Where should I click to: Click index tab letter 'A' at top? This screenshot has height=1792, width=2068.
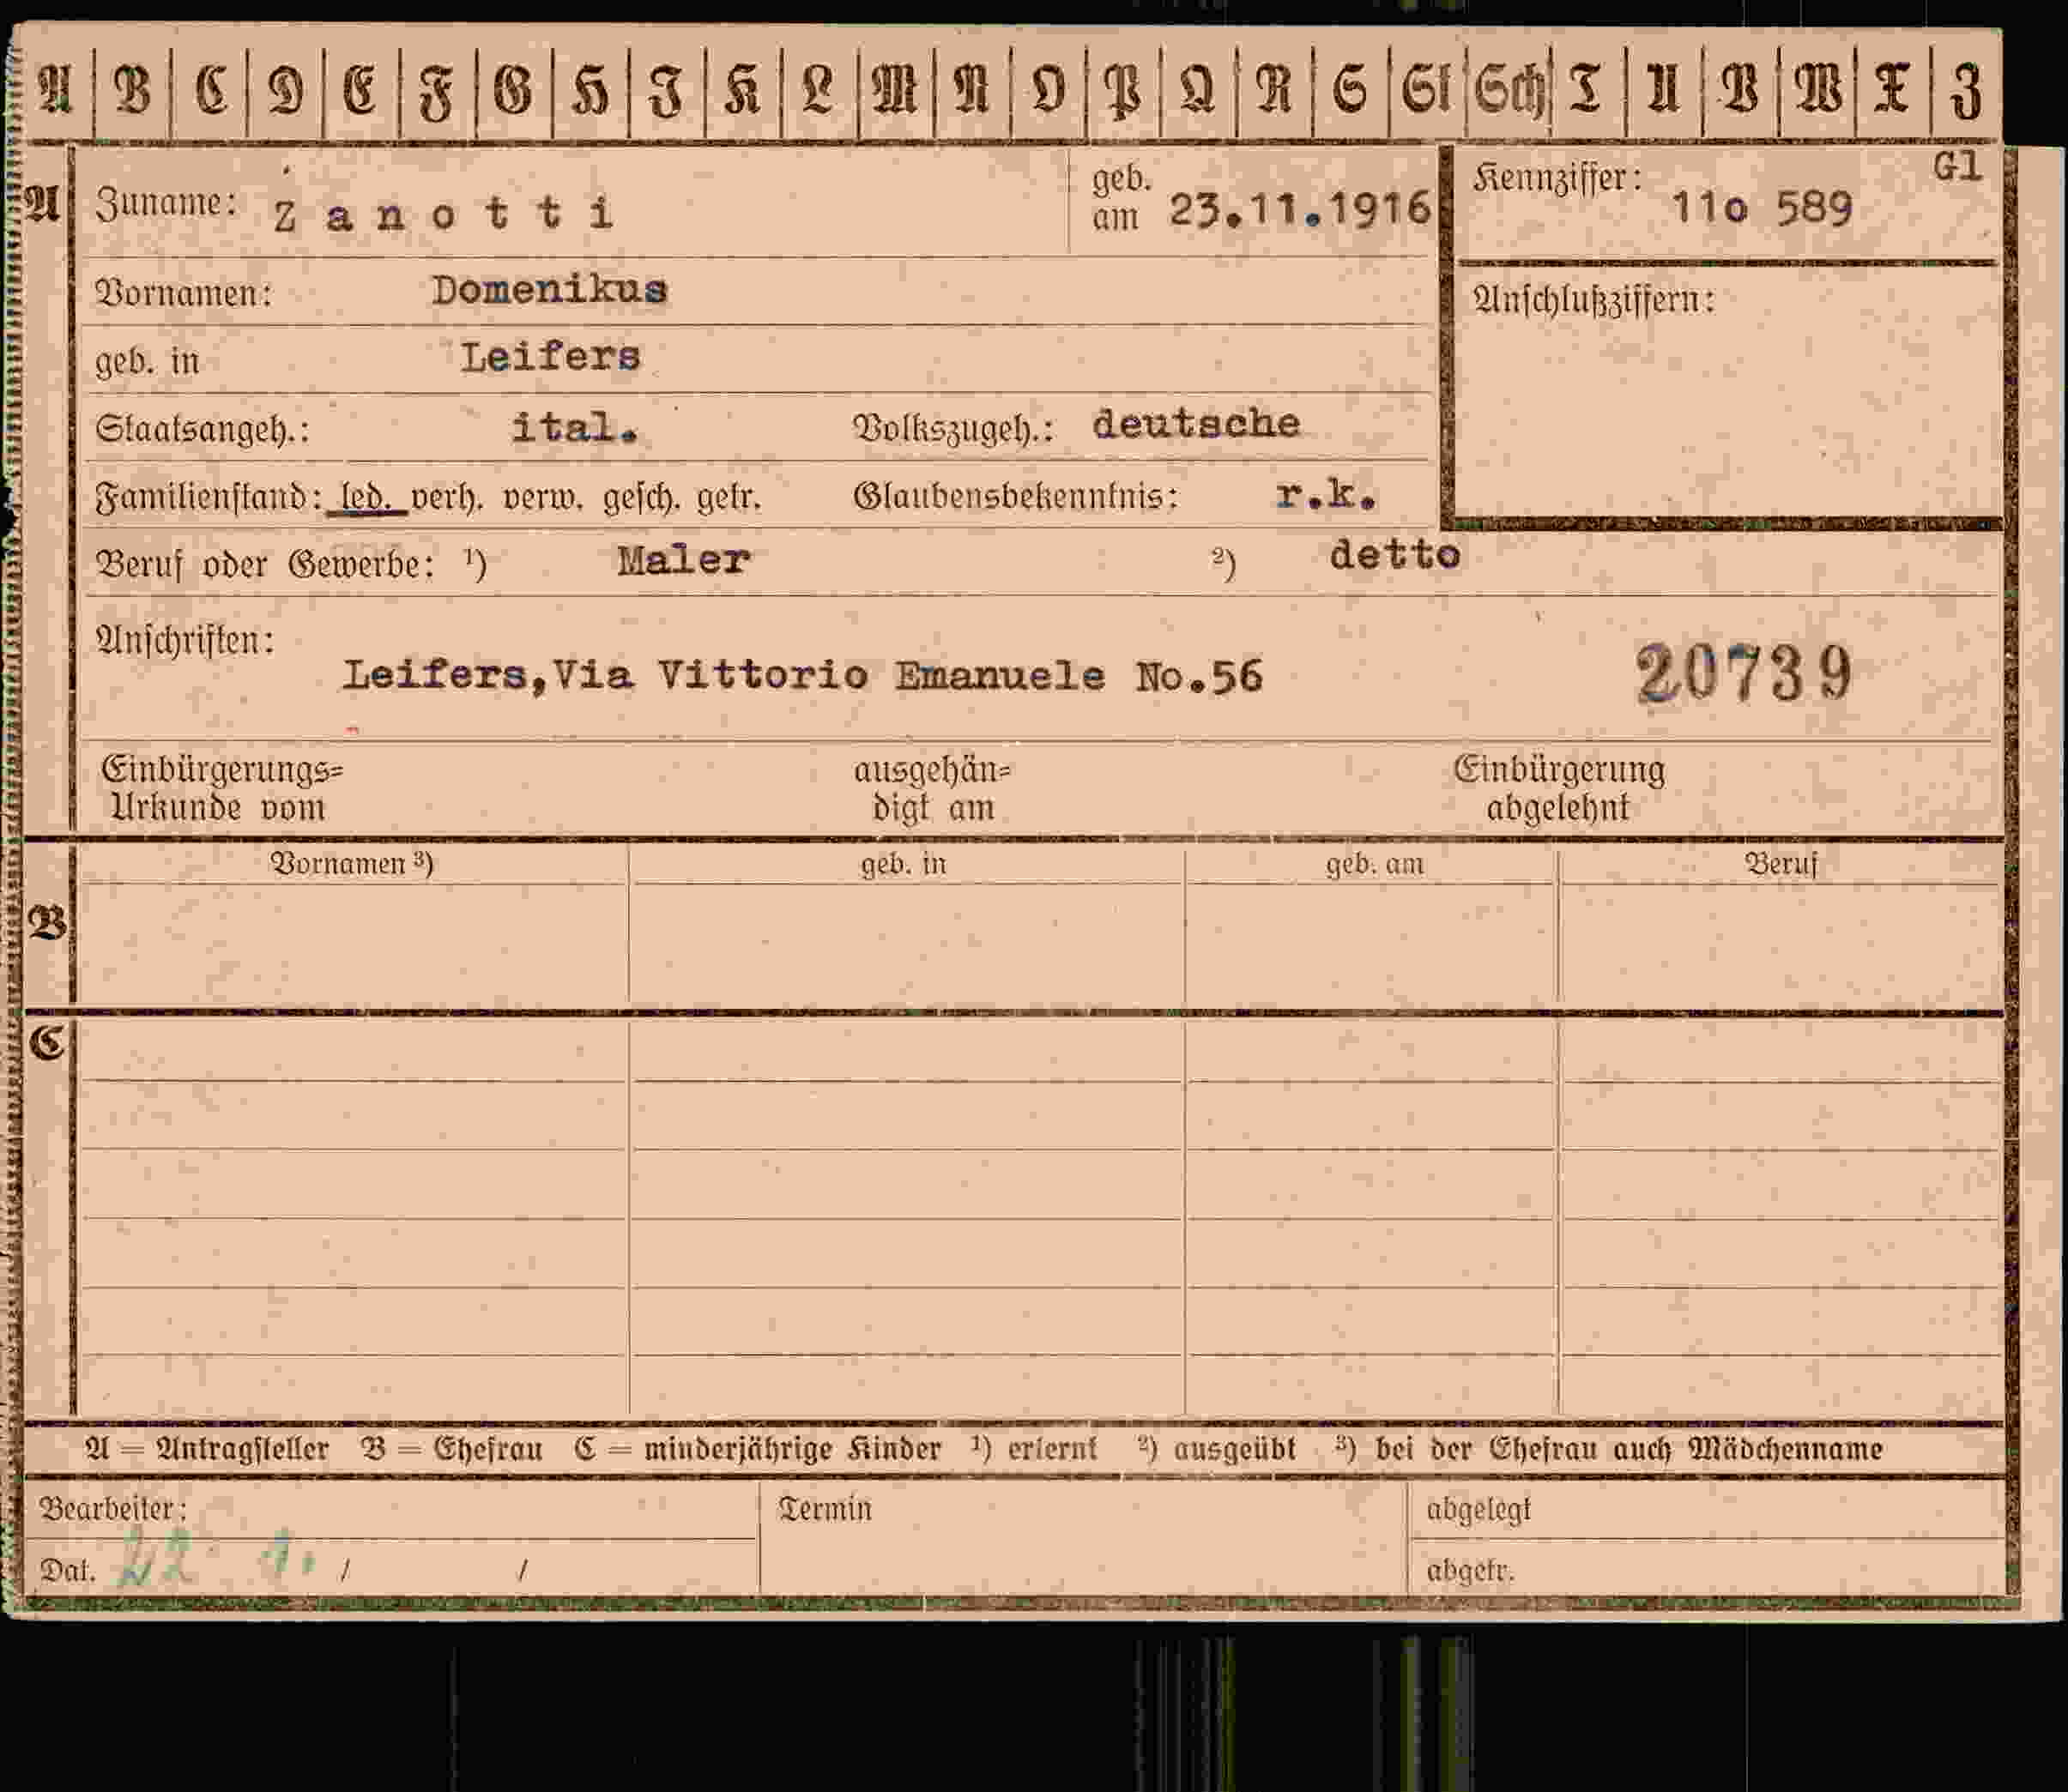[x=55, y=88]
